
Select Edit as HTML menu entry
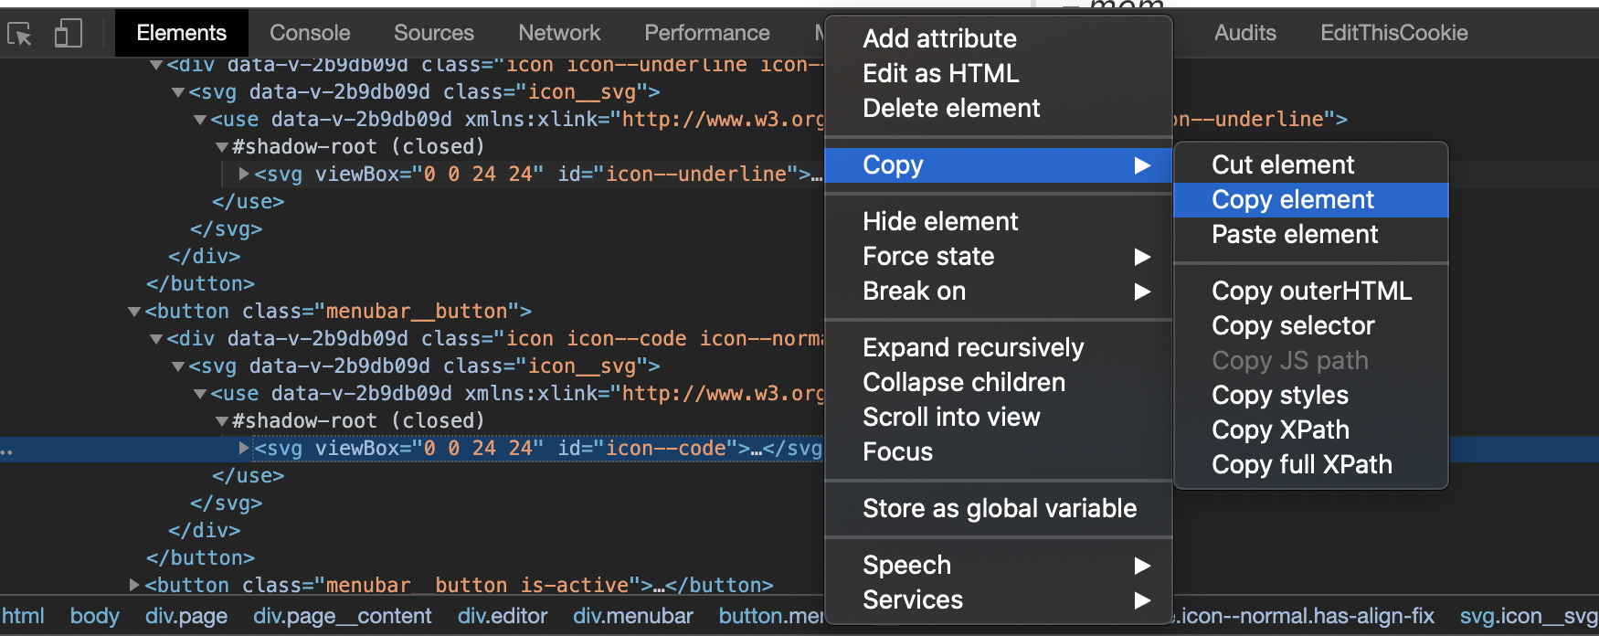pyautogui.click(x=998, y=73)
